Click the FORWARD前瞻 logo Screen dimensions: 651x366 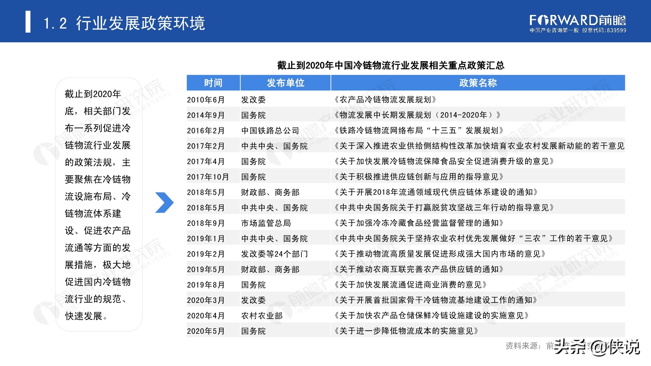click(x=577, y=20)
